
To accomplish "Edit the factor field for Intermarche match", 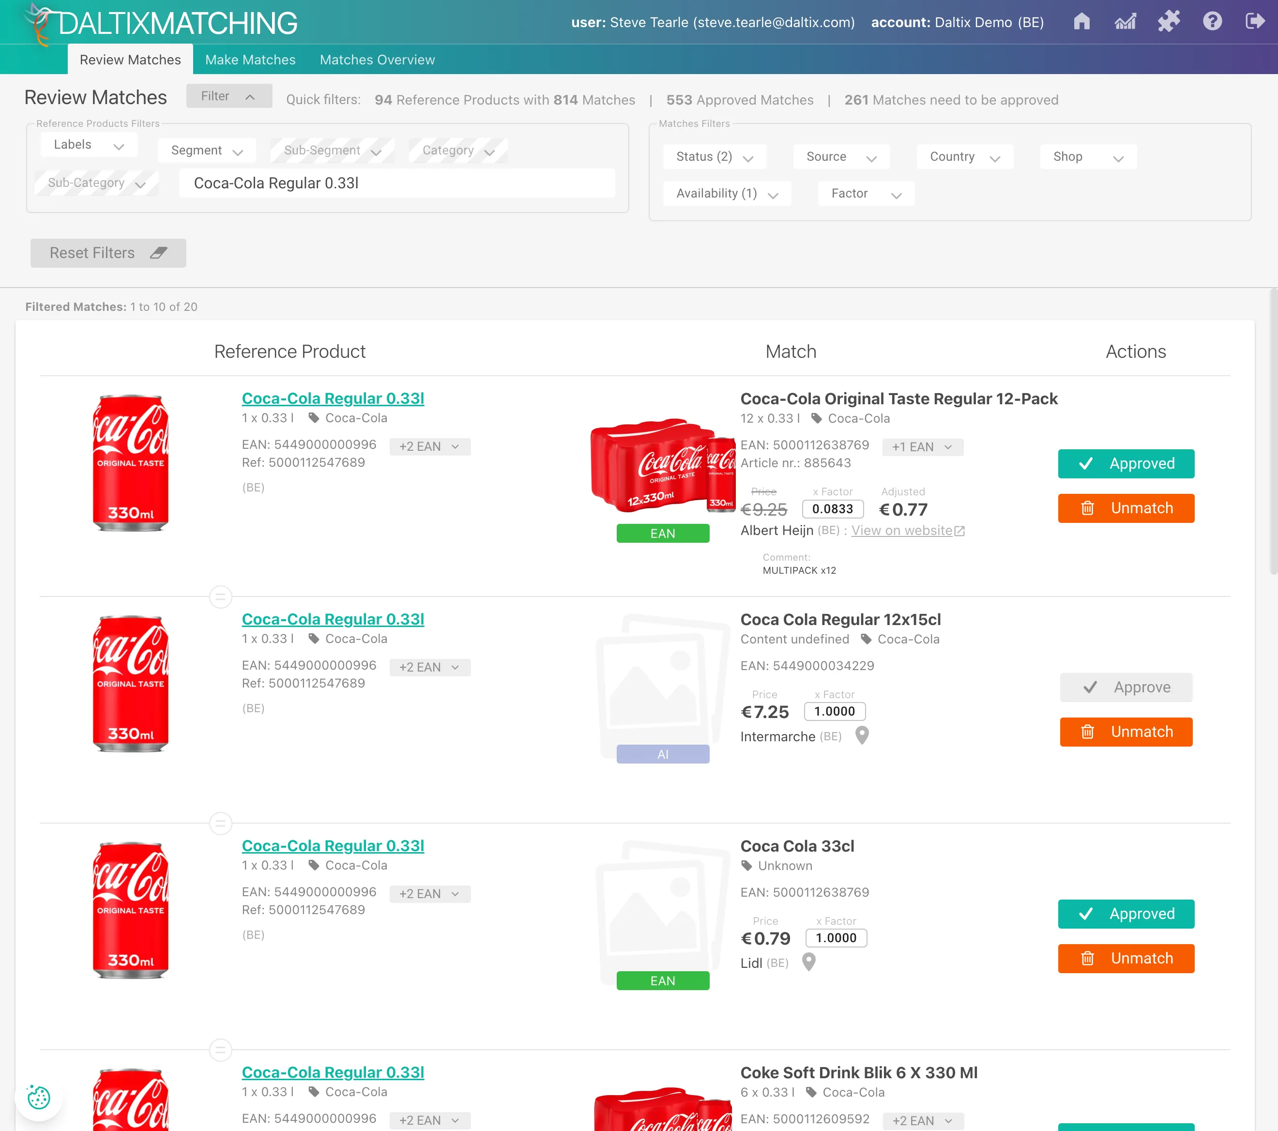I will pos(835,712).
